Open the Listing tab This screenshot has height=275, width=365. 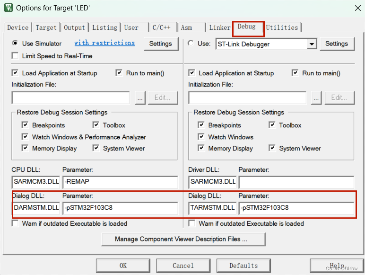(x=104, y=27)
